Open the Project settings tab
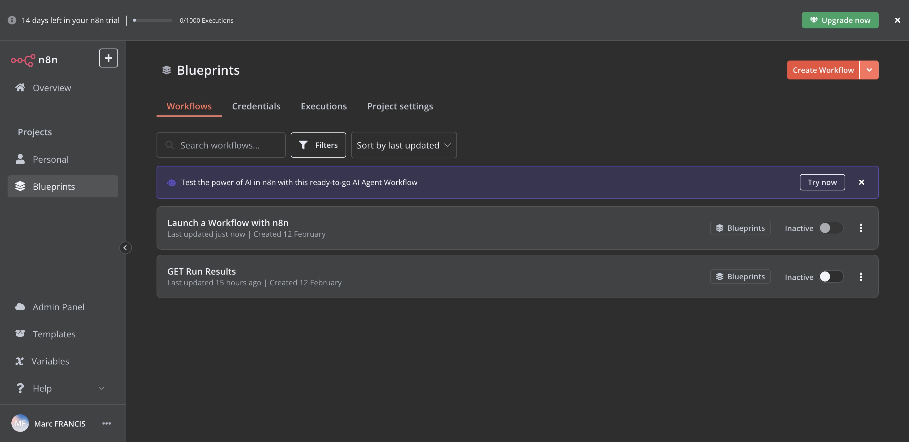Viewport: 909px width, 442px height. pos(400,106)
